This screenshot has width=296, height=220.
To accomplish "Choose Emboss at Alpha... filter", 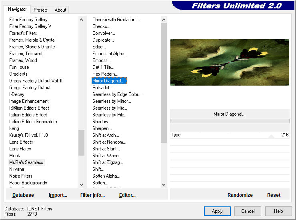I will coord(110,54).
